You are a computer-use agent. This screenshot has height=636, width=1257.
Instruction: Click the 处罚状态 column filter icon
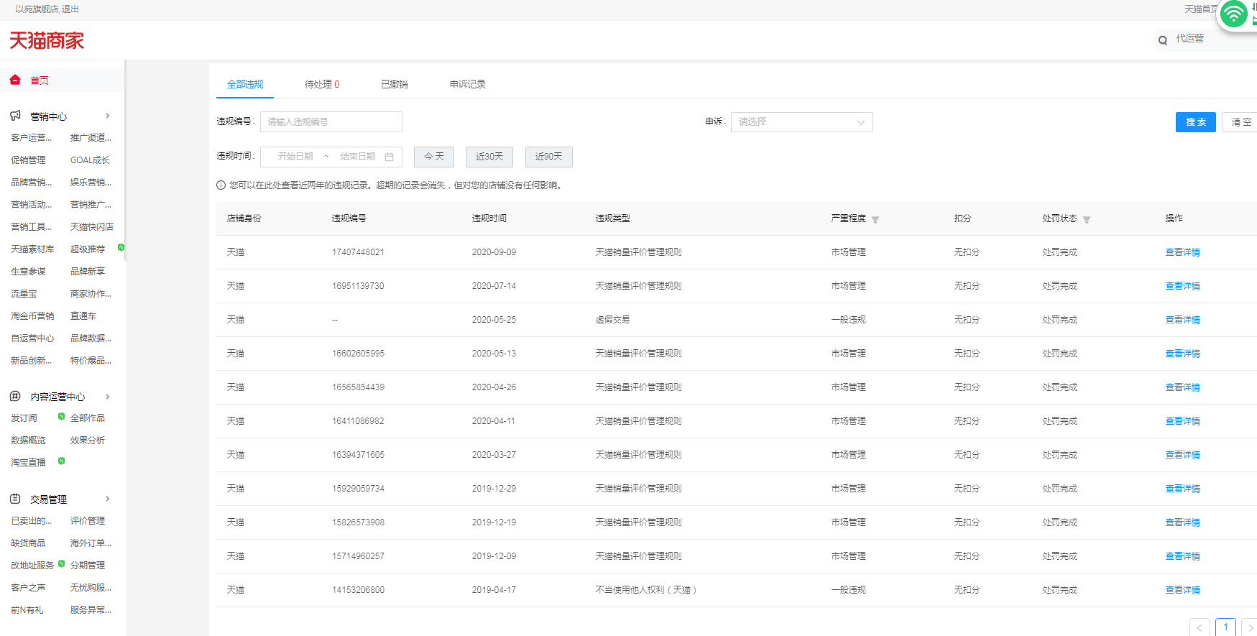click(x=1087, y=219)
